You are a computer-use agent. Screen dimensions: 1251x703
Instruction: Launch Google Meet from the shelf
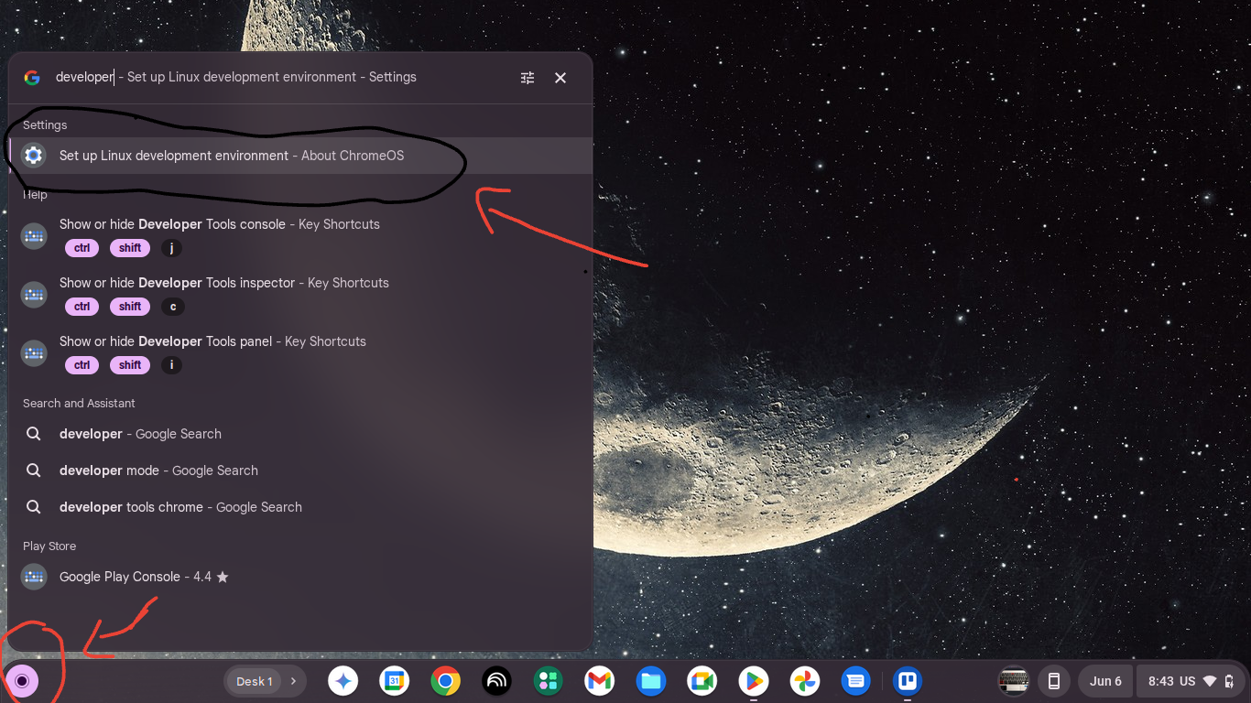click(702, 681)
